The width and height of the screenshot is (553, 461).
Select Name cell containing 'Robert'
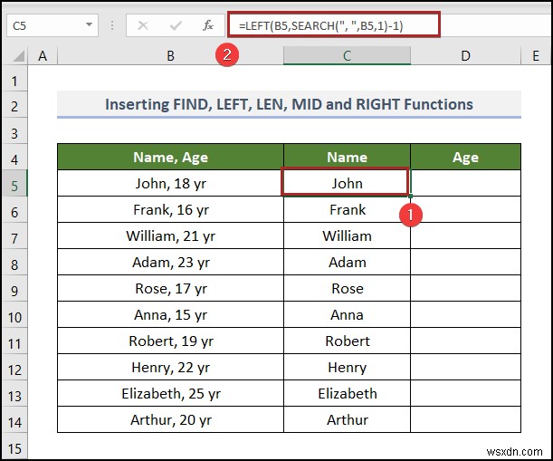[x=347, y=341]
